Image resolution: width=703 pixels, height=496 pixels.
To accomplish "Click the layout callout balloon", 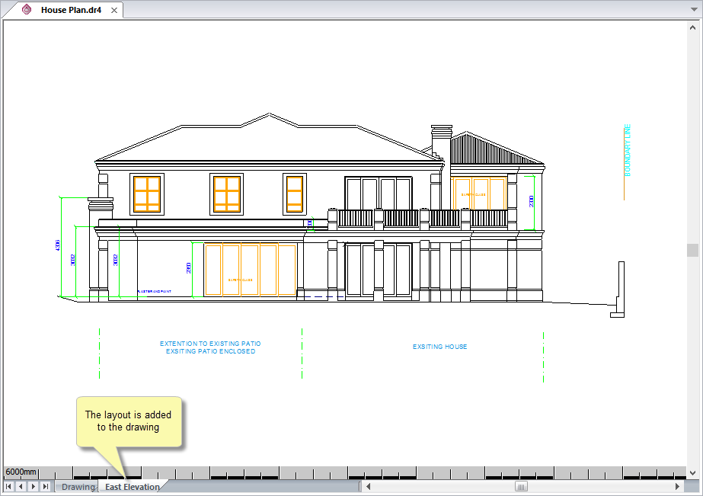I will coord(129,420).
